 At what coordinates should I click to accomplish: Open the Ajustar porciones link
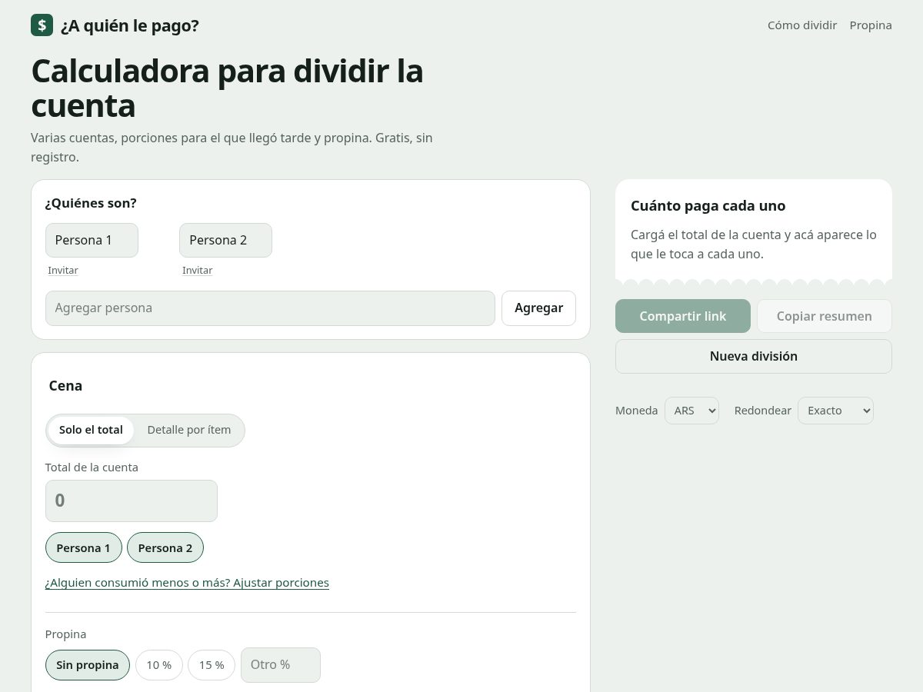[187, 583]
